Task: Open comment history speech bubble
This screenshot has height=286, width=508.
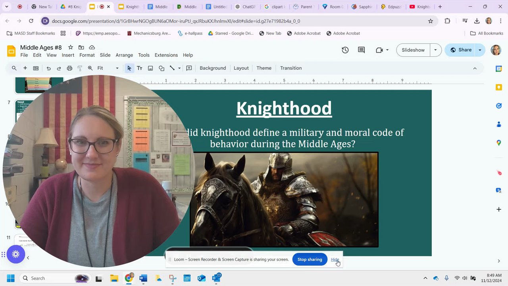Action: click(x=361, y=50)
